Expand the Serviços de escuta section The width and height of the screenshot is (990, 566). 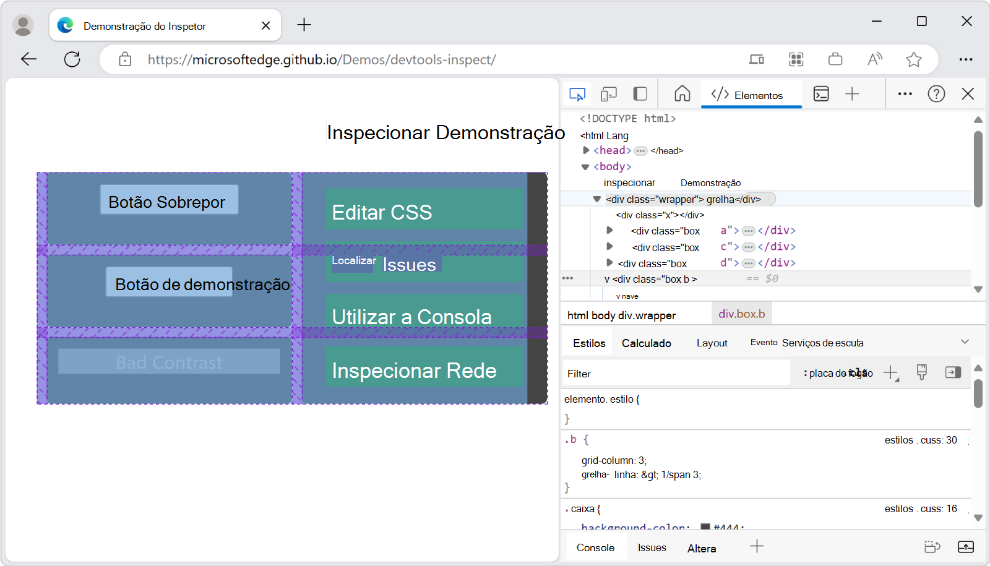pos(965,341)
